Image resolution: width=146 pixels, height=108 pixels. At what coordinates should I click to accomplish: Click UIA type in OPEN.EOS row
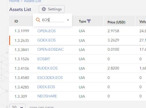82,31
